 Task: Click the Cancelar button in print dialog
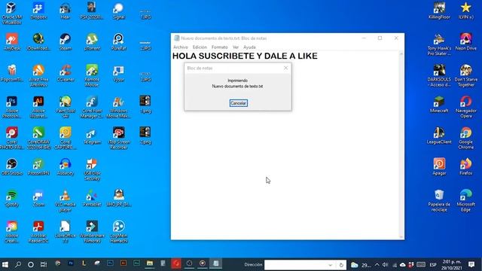(x=238, y=103)
